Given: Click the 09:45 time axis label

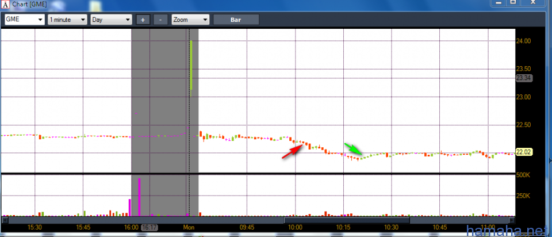Looking at the screenshot, I should pos(247,227).
